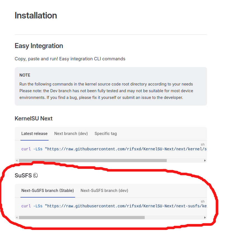Click the Installation page title
Image resolution: width=231 pixels, height=235 pixels.
[36, 15]
